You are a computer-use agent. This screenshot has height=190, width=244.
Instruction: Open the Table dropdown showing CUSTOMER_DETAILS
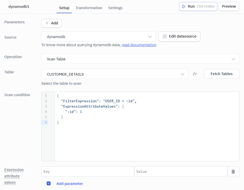point(115,74)
